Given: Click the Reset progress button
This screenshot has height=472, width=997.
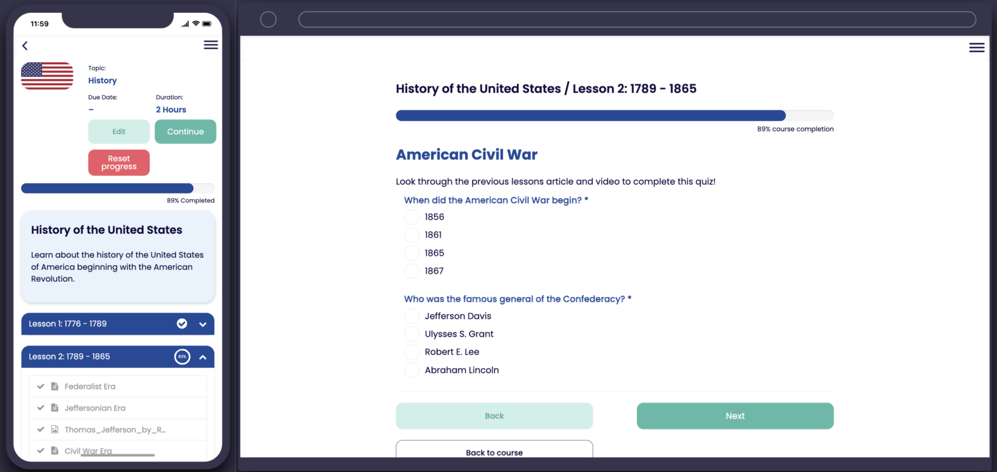Looking at the screenshot, I should click(119, 163).
